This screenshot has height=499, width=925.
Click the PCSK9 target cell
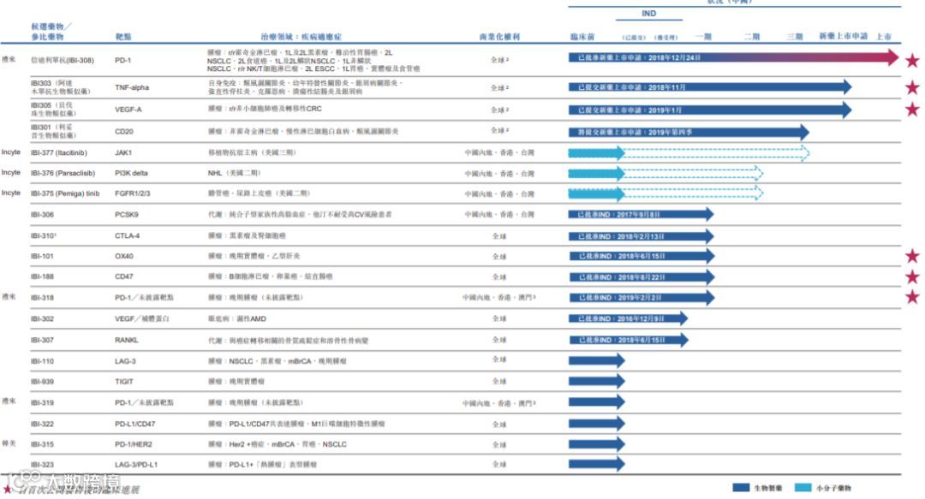[x=126, y=215]
